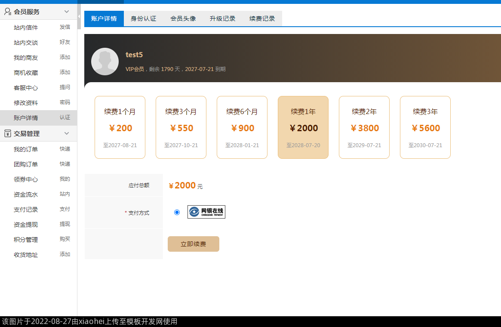Select the 续费3年 ¥5600 plan card

(x=425, y=127)
